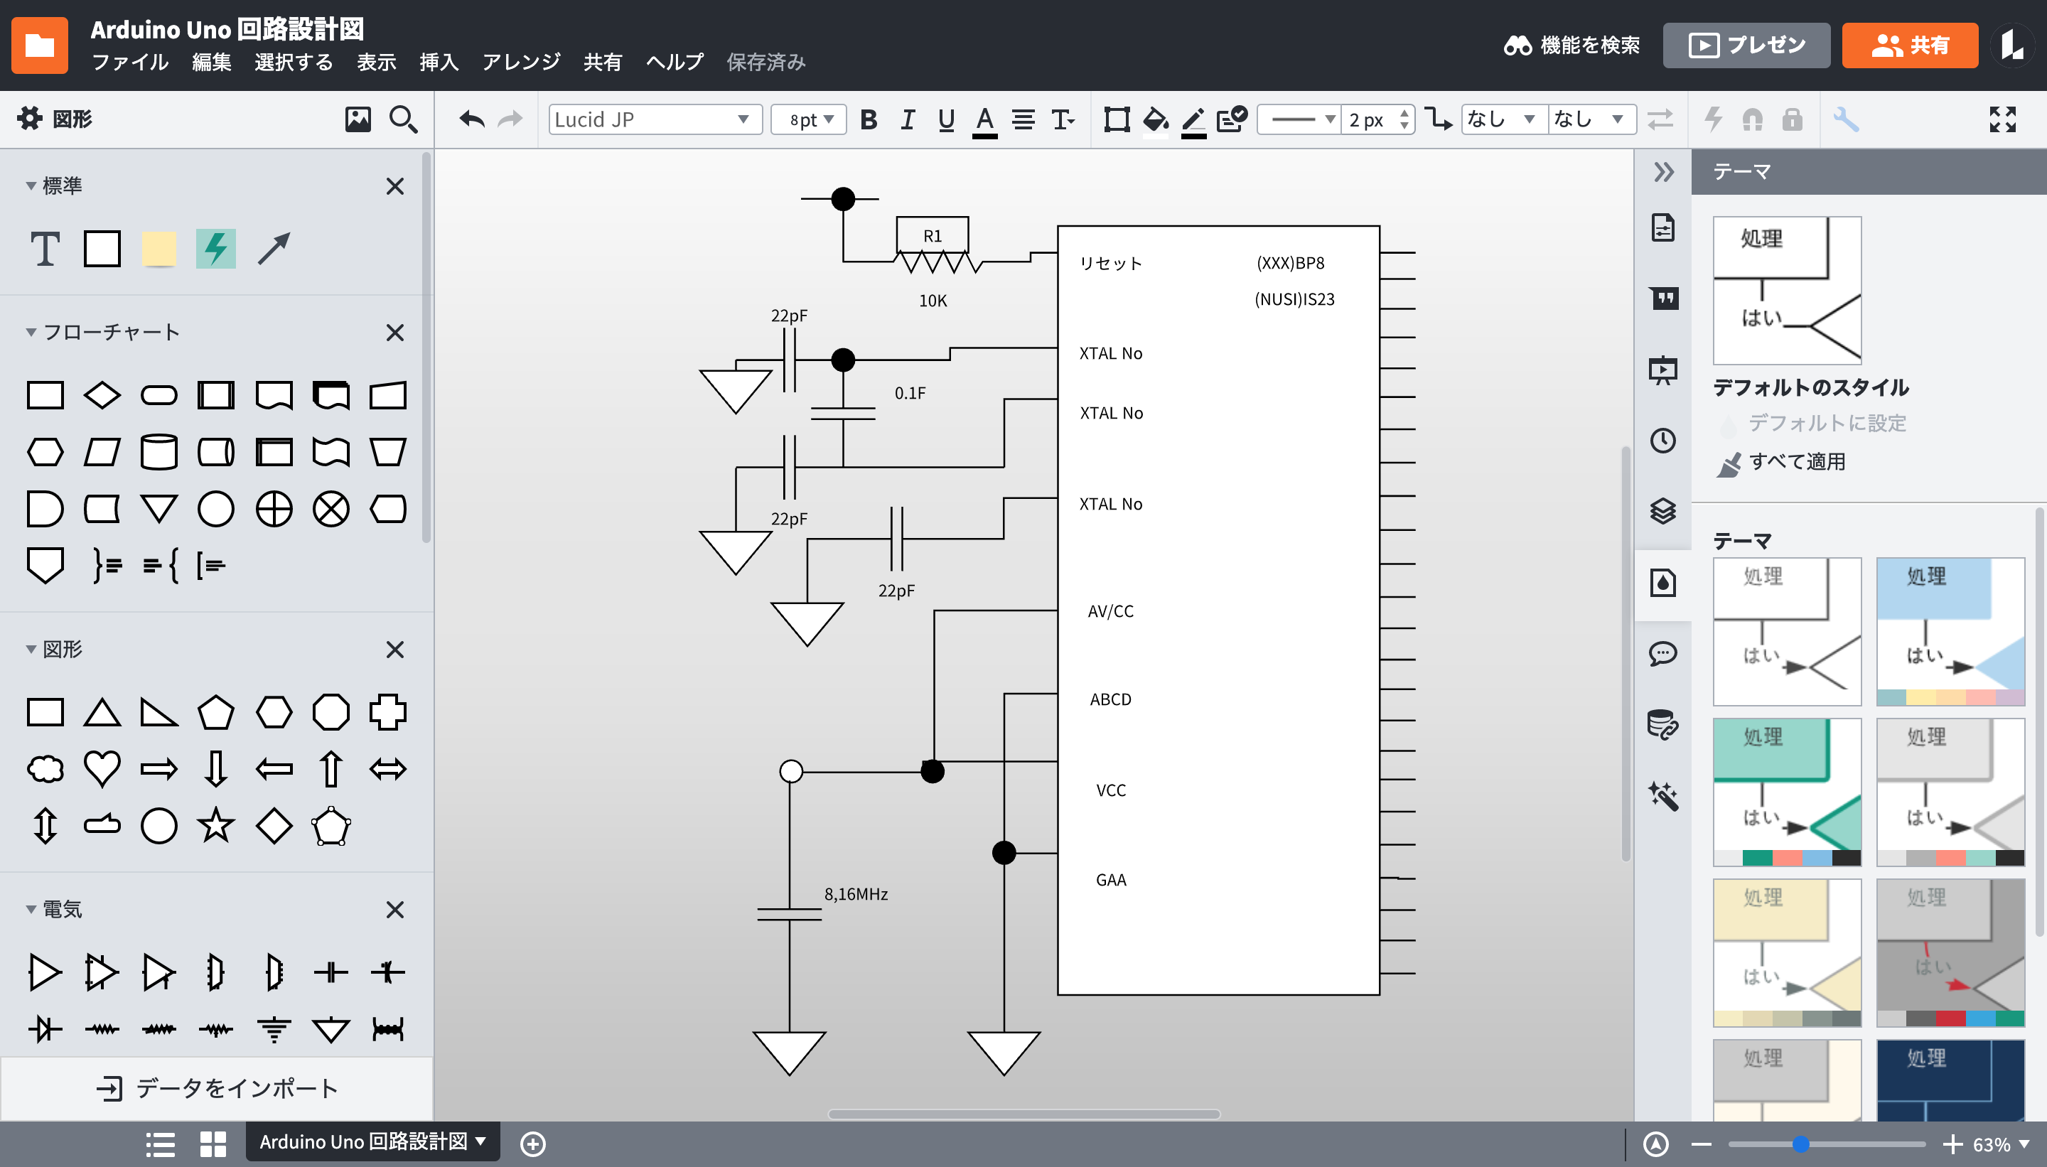
Task: Enter fullscreen with the expand icon
Action: point(2002,119)
